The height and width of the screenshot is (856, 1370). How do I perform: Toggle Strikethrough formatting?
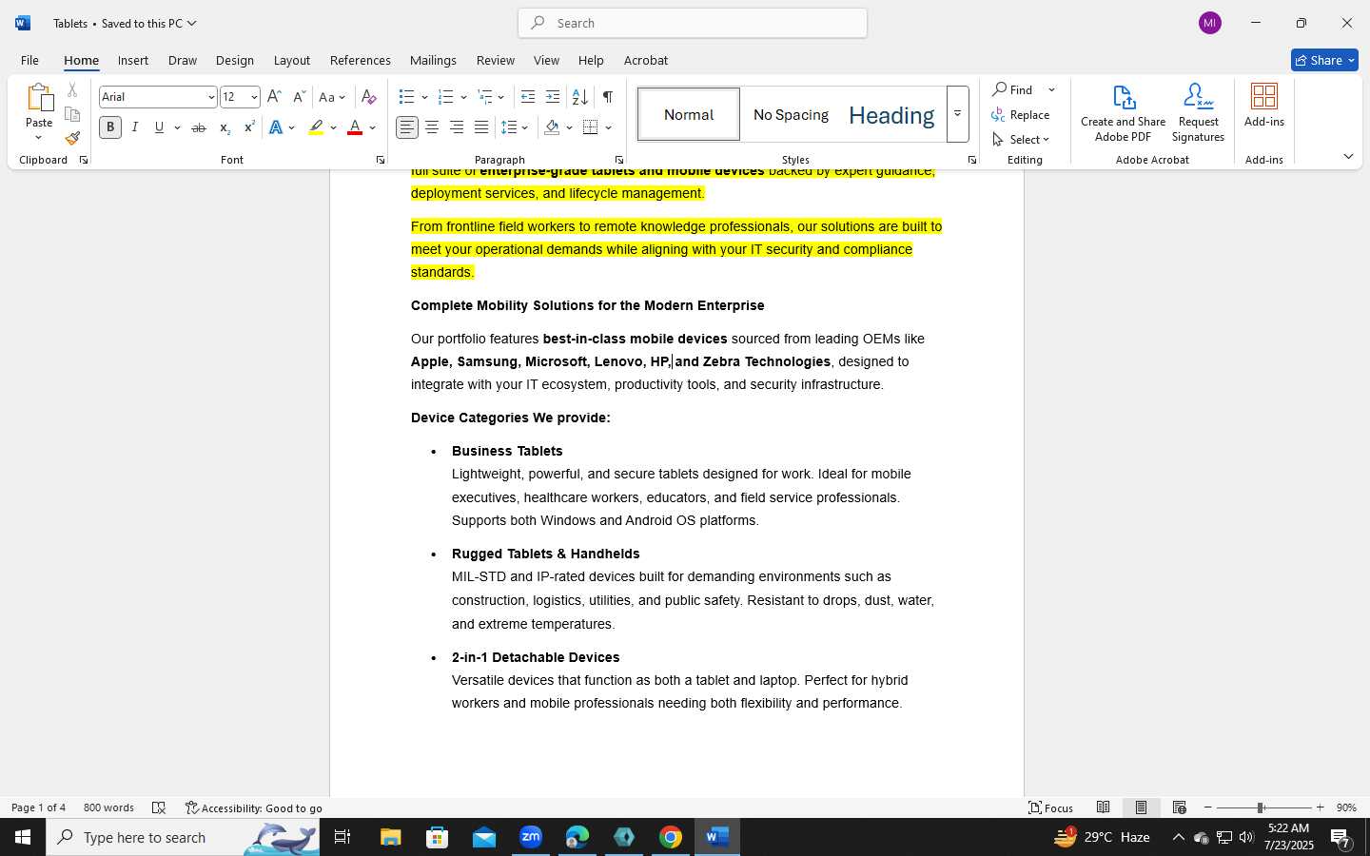coord(198,127)
